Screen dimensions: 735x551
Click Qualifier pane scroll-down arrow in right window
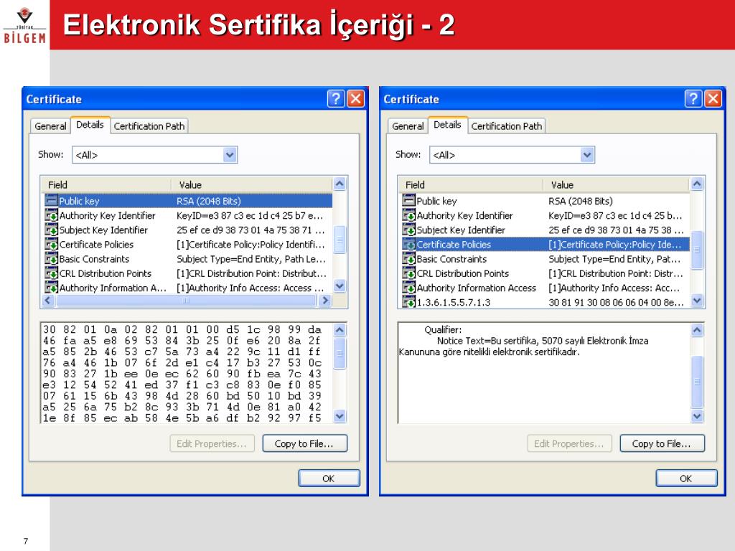tap(698, 415)
